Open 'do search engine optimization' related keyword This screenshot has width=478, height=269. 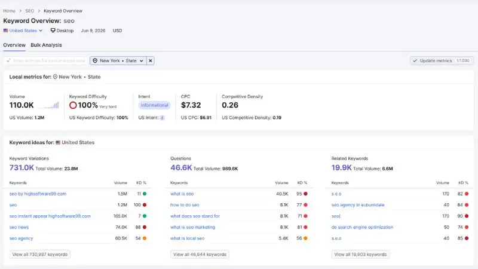pyautogui.click(x=362, y=227)
